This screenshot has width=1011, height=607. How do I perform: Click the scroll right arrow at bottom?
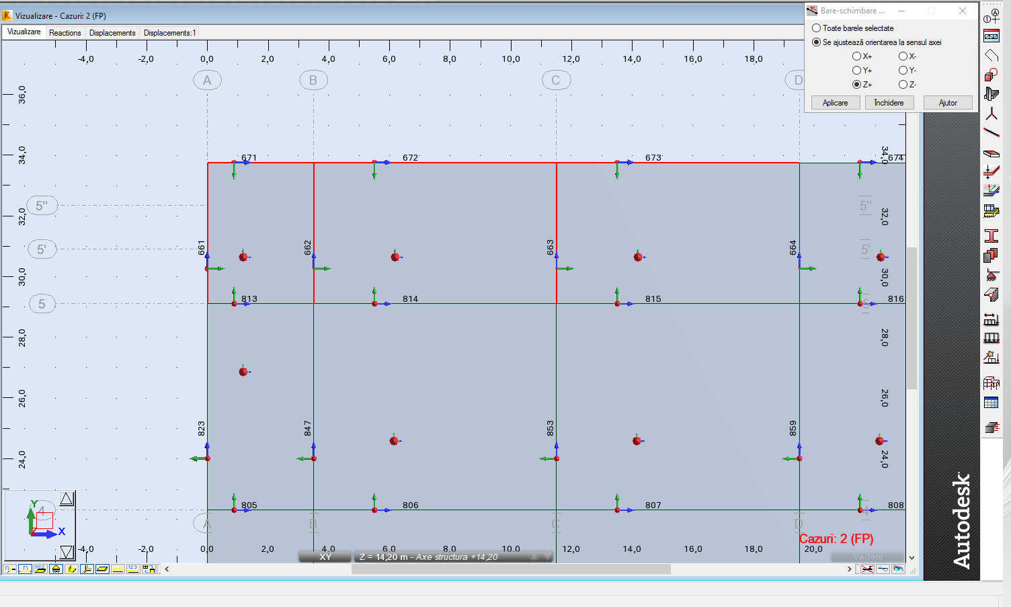pos(850,569)
